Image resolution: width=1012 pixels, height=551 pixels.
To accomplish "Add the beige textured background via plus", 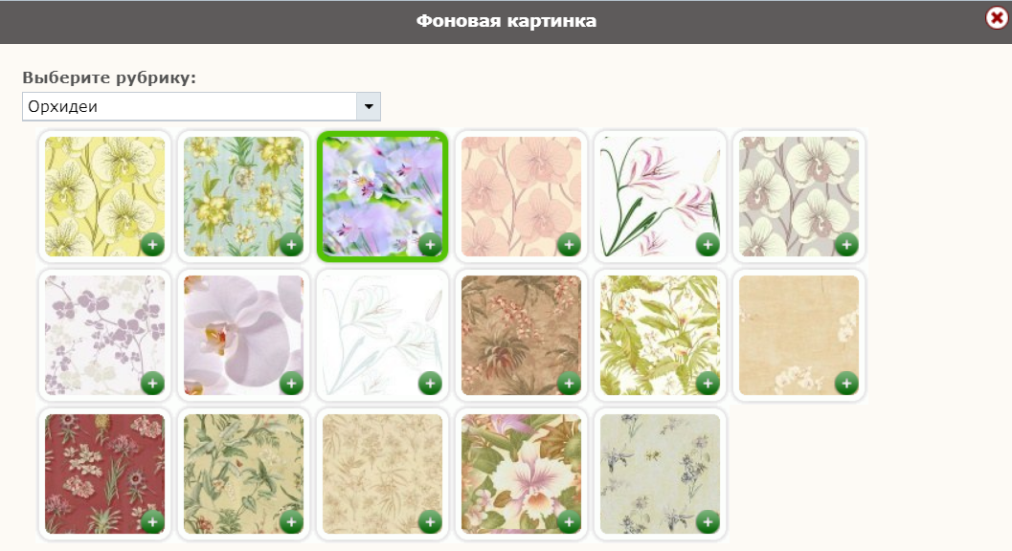I will 846,384.
